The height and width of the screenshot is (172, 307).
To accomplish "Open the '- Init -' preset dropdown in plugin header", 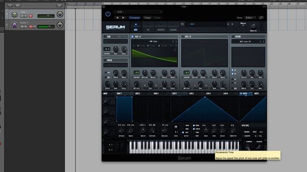I will point(139,11).
